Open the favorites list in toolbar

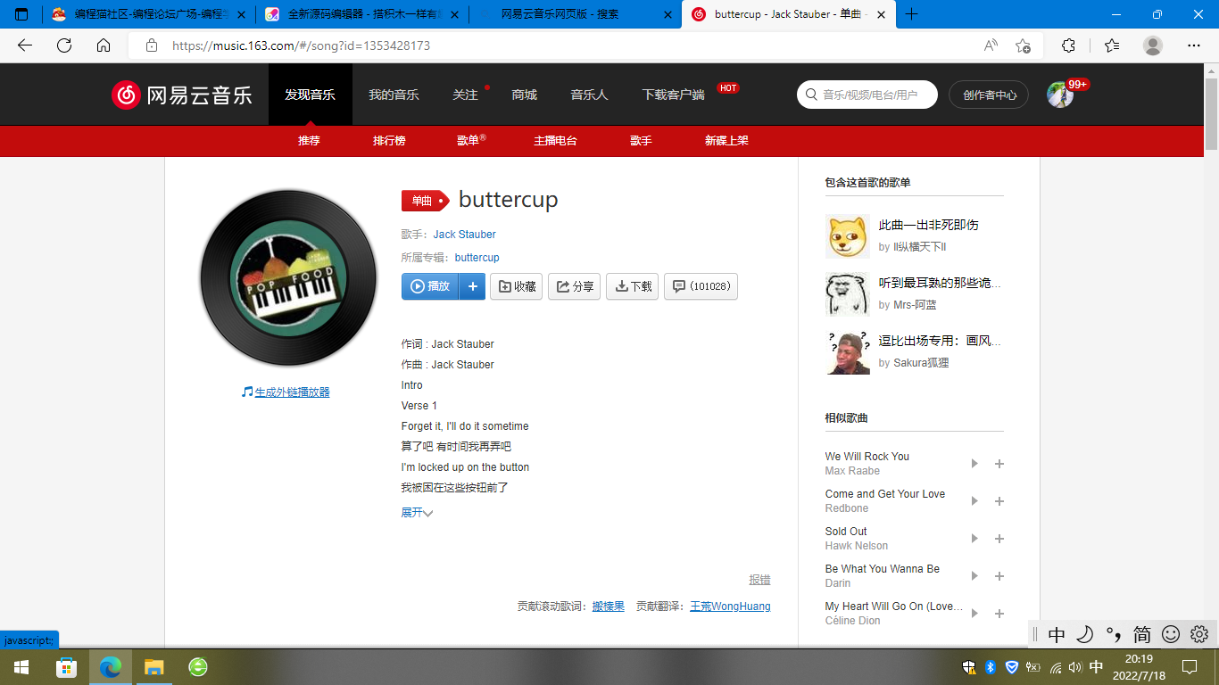(x=1111, y=45)
